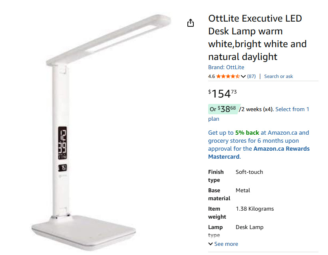Click the Base material Metal value
Viewport: 328px width, 255px height.
point(243,190)
